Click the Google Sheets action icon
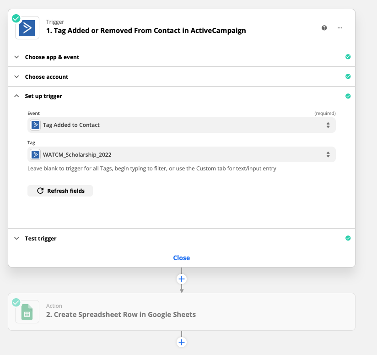This screenshot has height=355, width=377. coord(27,312)
